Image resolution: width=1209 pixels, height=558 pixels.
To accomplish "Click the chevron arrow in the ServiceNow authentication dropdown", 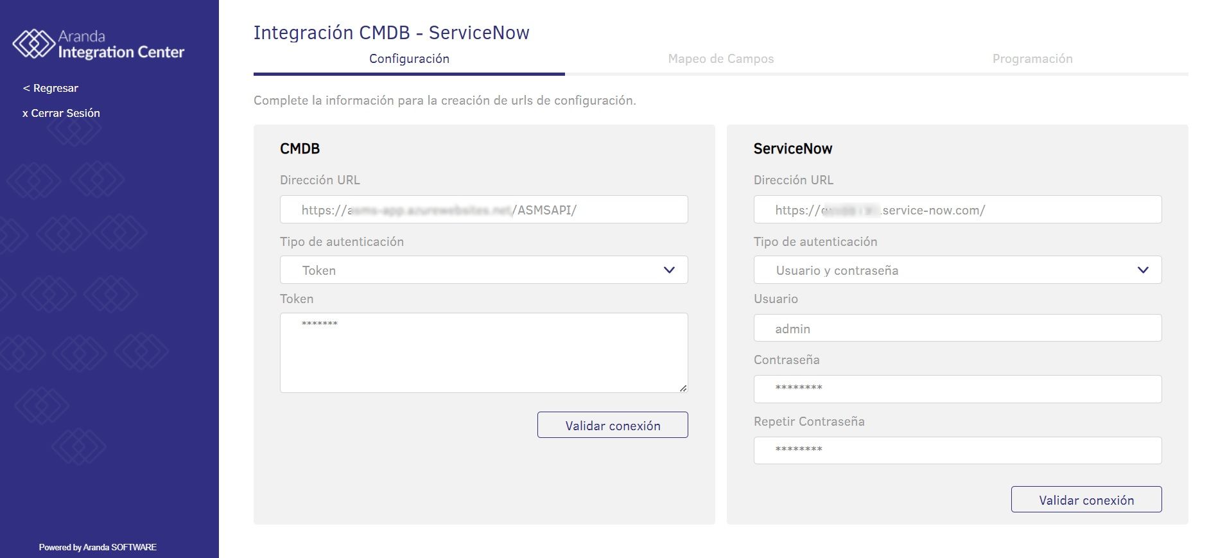I will point(1143,270).
